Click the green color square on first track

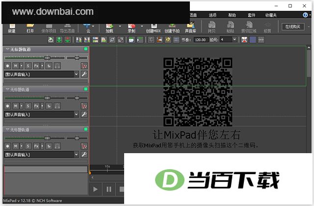pyautogui.click(x=86, y=49)
